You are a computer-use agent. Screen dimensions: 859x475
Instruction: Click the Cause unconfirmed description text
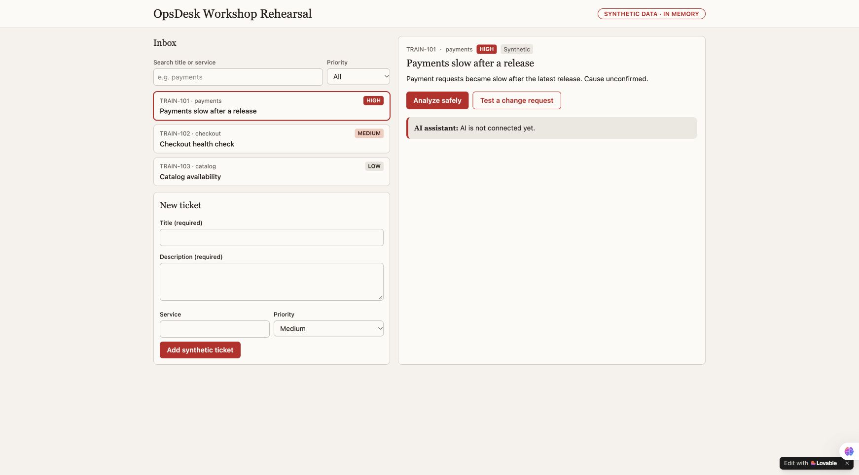(616, 79)
